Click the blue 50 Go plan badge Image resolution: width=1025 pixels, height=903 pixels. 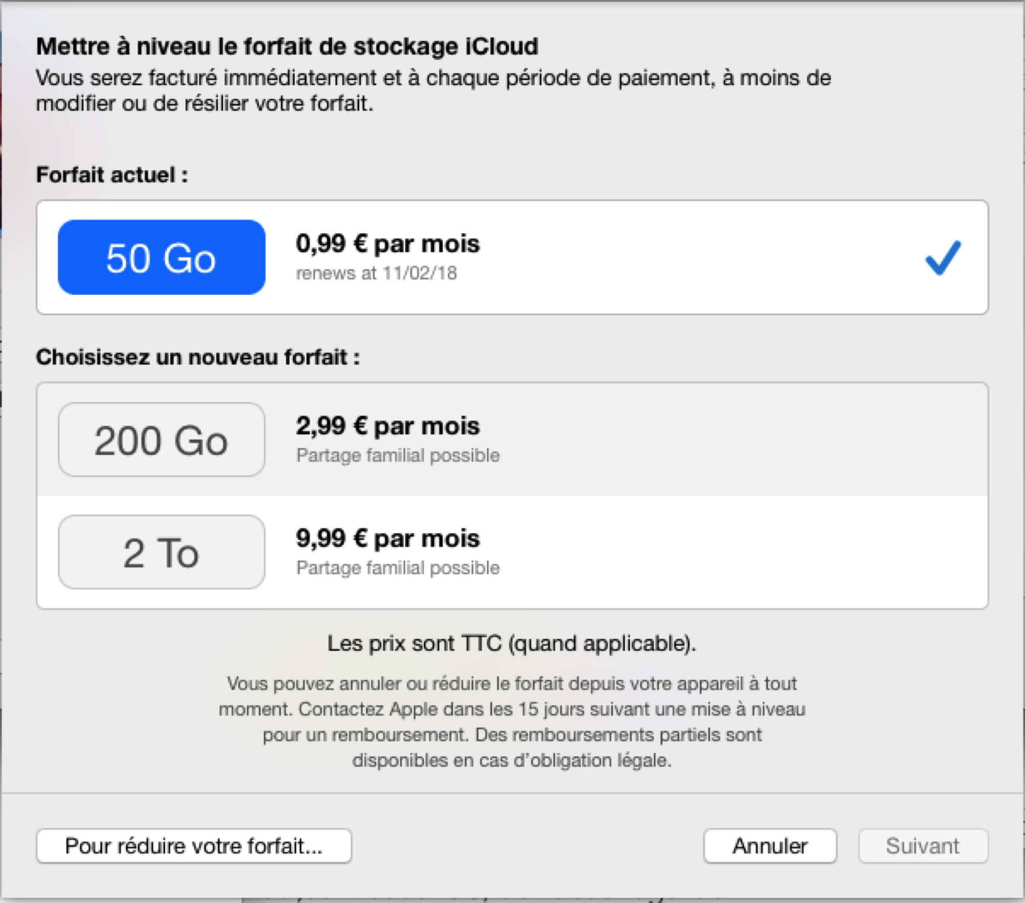[x=161, y=257]
